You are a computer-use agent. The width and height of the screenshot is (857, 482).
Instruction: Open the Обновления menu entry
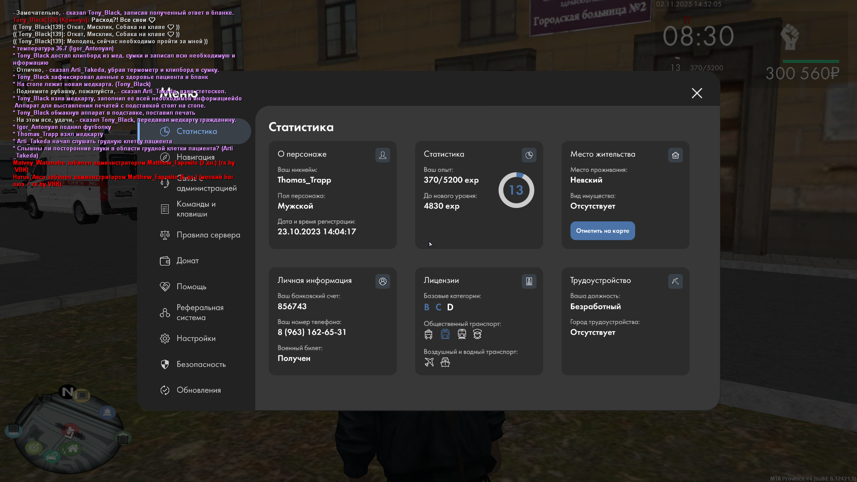click(199, 390)
